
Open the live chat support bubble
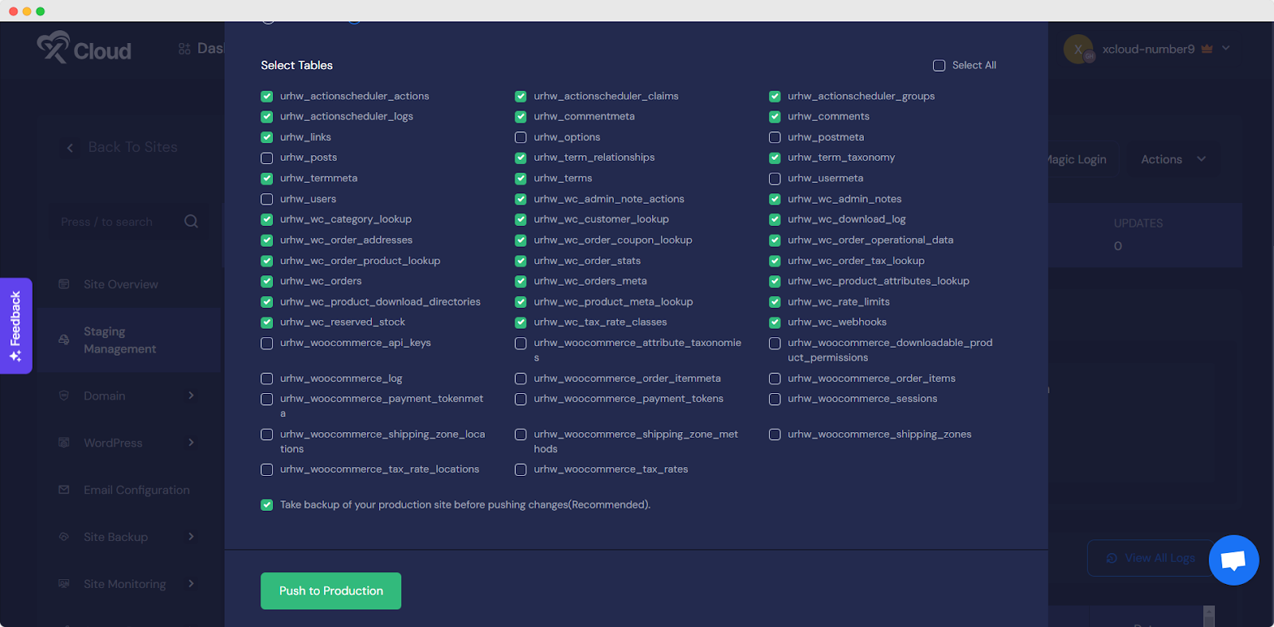(1233, 560)
